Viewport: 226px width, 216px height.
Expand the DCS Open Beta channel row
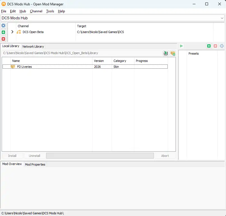tap(12, 32)
